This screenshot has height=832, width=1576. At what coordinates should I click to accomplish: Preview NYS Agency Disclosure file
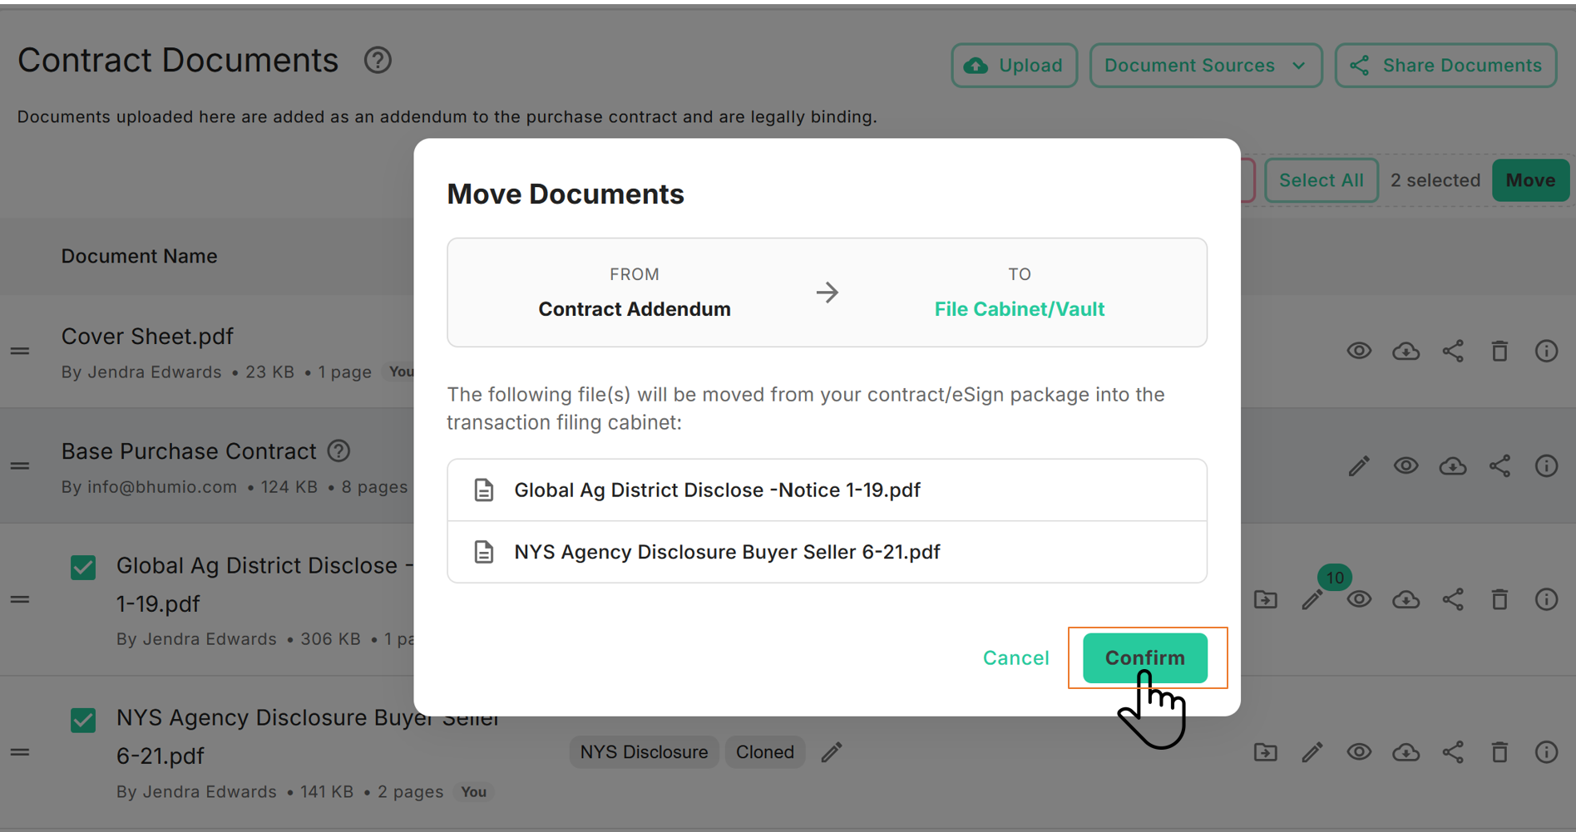click(x=1359, y=752)
